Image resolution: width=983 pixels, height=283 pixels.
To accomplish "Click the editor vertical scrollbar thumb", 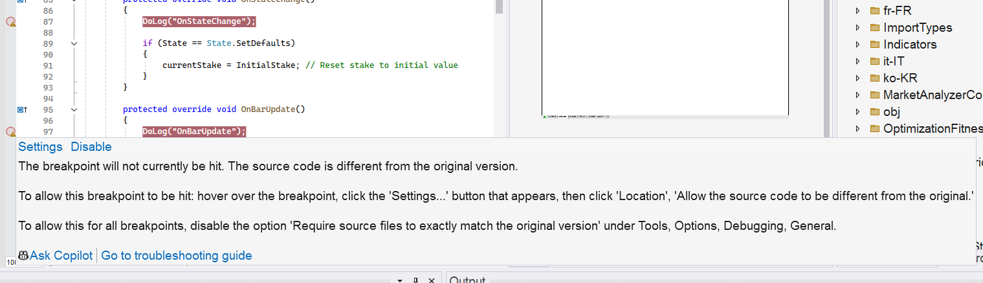I will click(499, 6).
